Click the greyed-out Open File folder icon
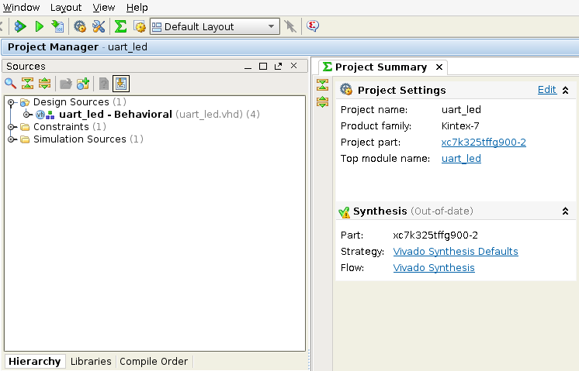The height and width of the screenshot is (371, 579). point(66,84)
